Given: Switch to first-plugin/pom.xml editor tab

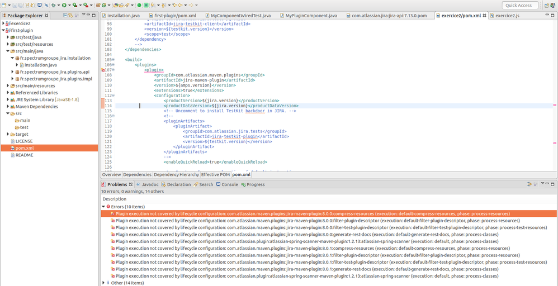Looking at the screenshot, I should 172,16.
